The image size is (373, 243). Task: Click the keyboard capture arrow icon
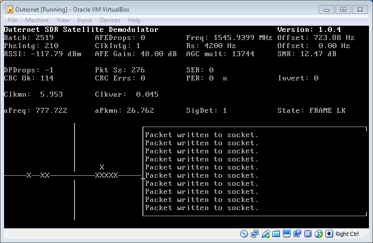click(329, 234)
